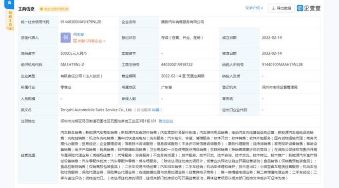Image resolution: width=339 pixels, height=188 pixels.
Task: Click taxpayer ID 91440300MA5H79NL2B value
Action: (282, 65)
